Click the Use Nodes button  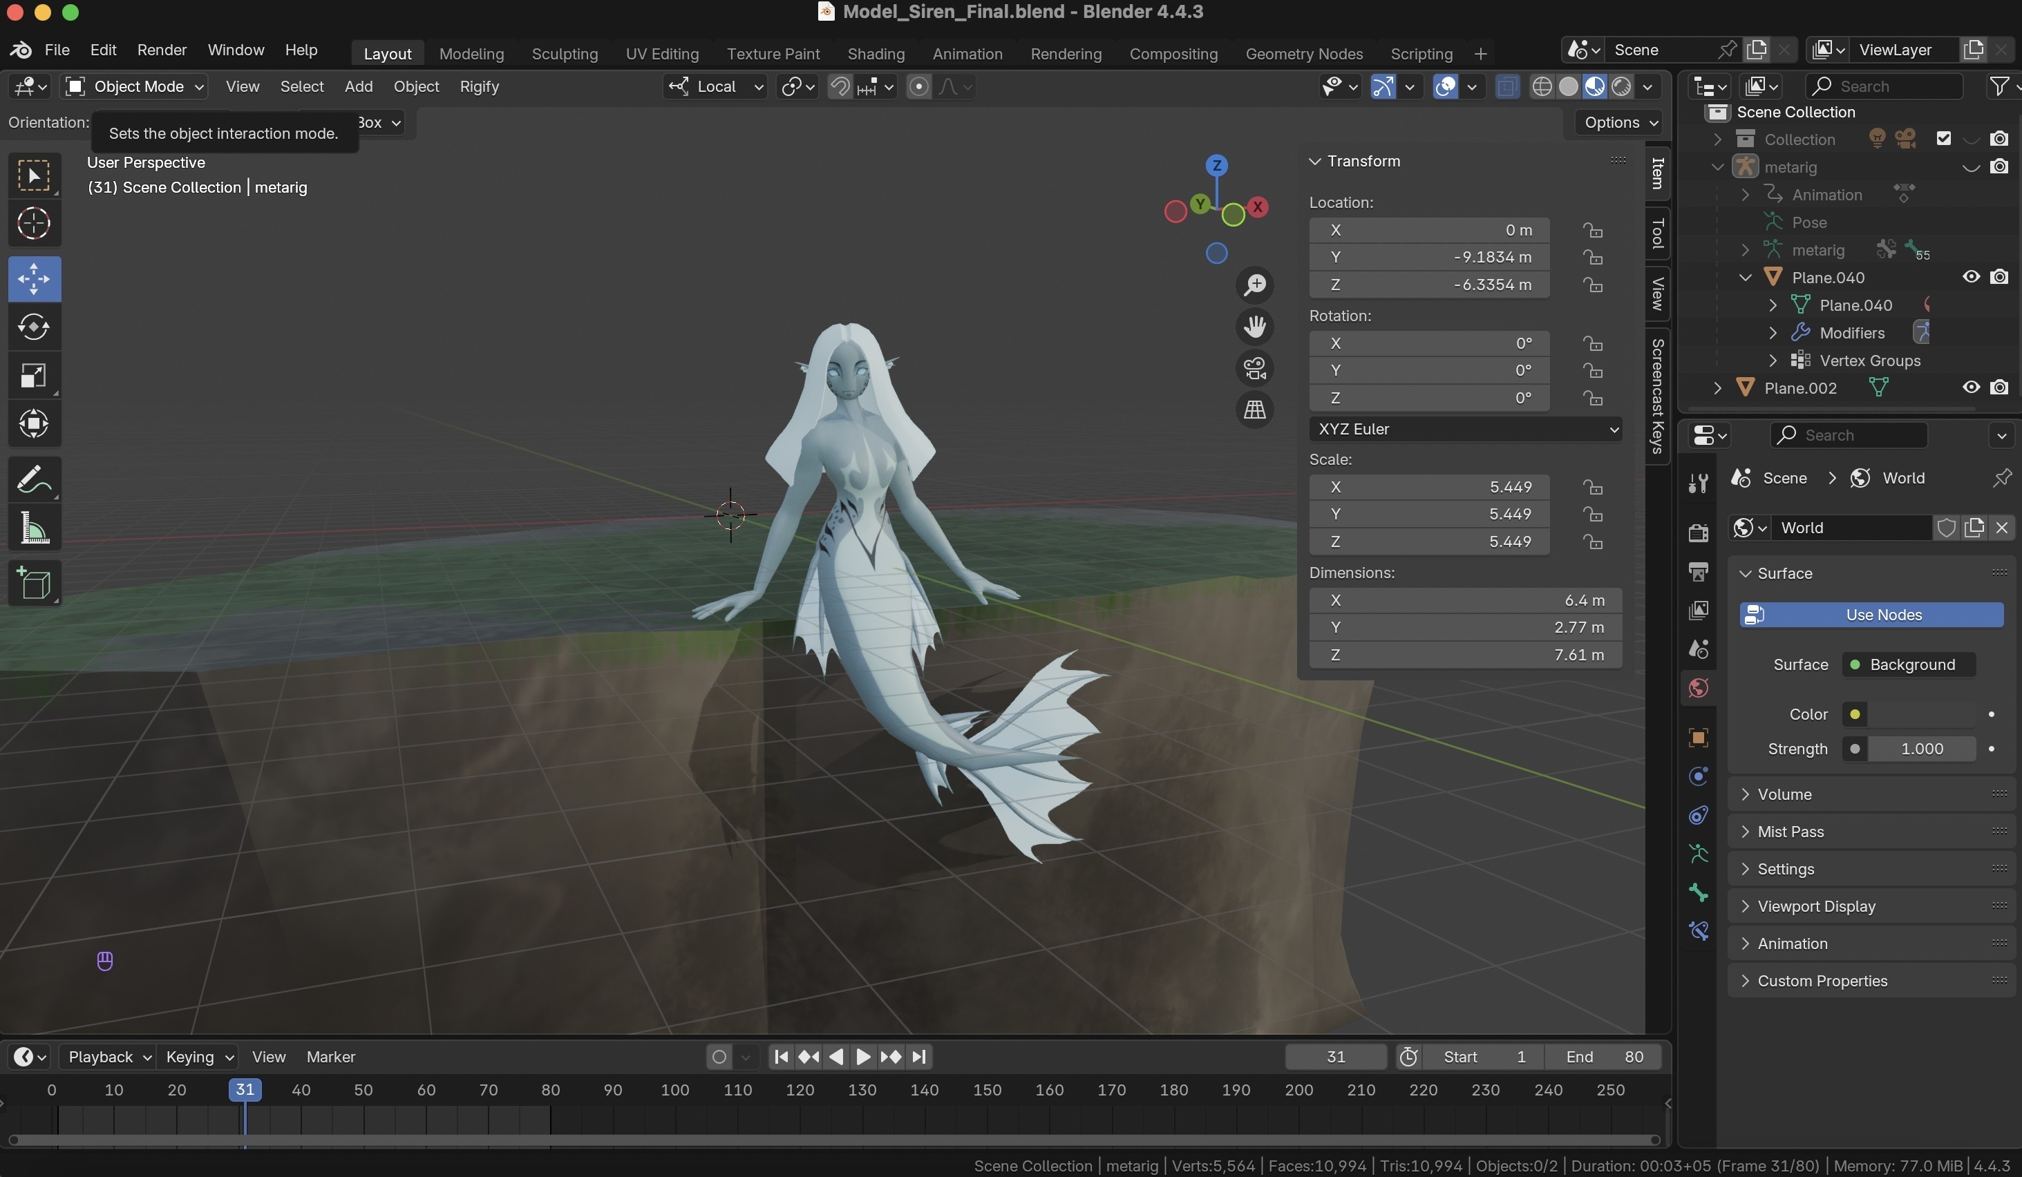1871,615
